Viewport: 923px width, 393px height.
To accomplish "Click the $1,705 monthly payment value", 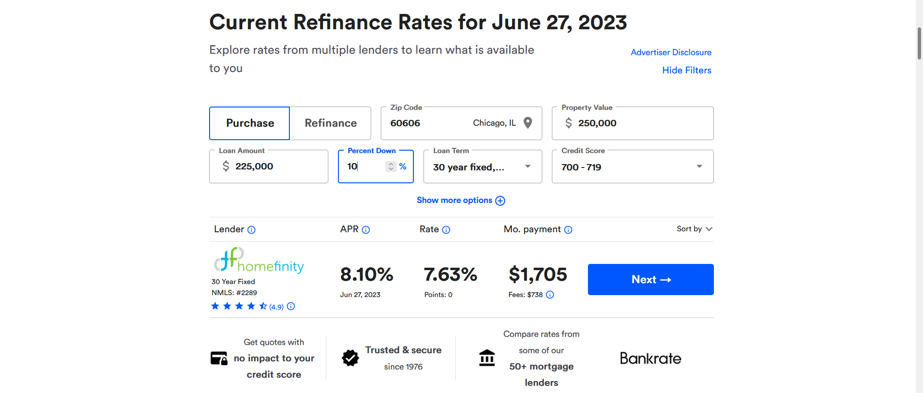I will click(538, 274).
